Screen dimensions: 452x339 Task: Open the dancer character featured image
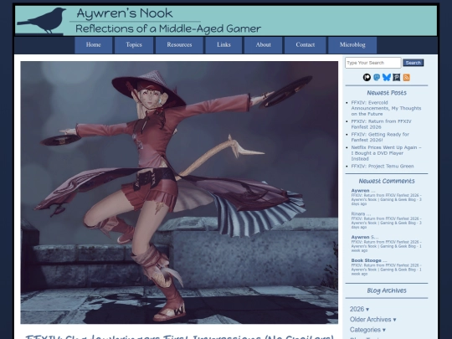point(179,193)
